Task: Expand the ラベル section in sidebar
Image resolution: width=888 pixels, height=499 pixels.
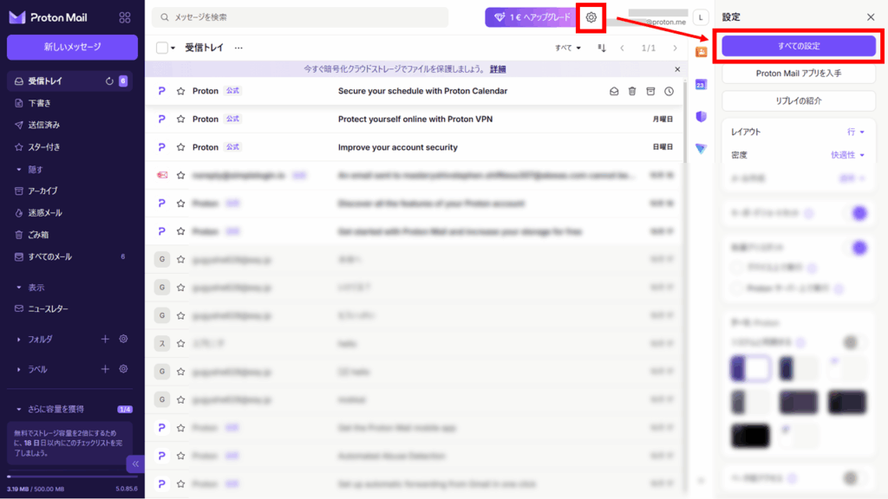Action: tap(19, 369)
